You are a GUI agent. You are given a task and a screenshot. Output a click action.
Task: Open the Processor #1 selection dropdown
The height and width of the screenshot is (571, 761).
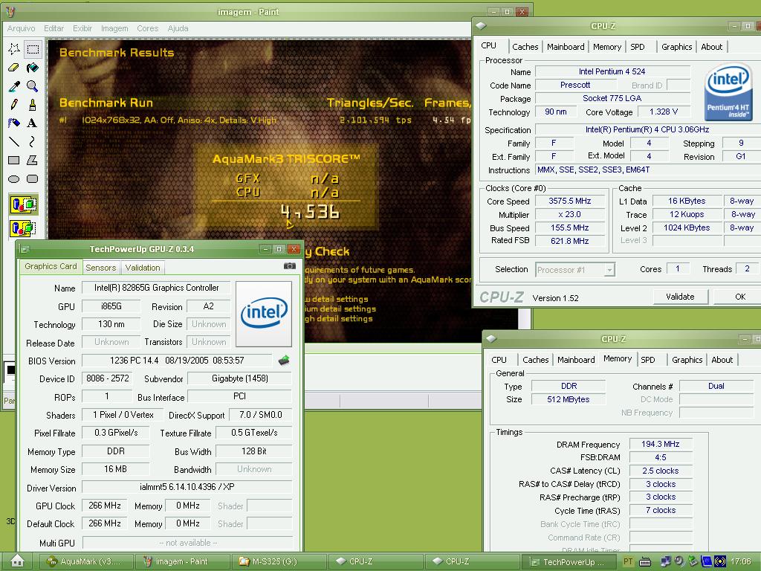click(575, 269)
